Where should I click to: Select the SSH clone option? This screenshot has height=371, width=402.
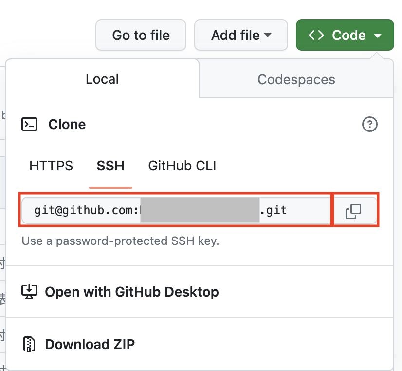pos(110,166)
